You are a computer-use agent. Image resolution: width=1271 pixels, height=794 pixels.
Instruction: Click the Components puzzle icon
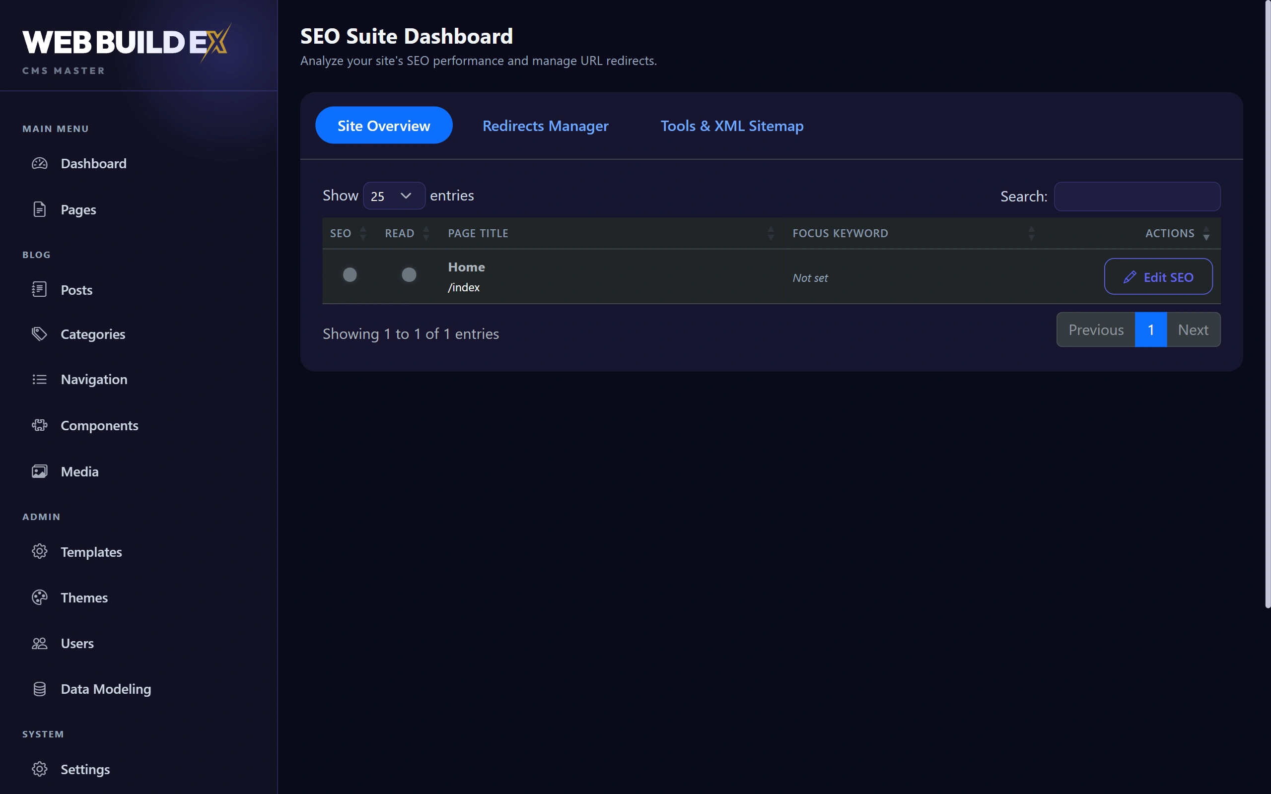point(39,425)
